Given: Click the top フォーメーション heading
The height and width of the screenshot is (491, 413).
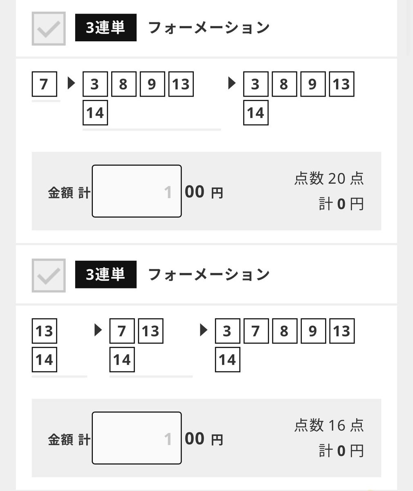Looking at the screenshot, I should point(209,27).
